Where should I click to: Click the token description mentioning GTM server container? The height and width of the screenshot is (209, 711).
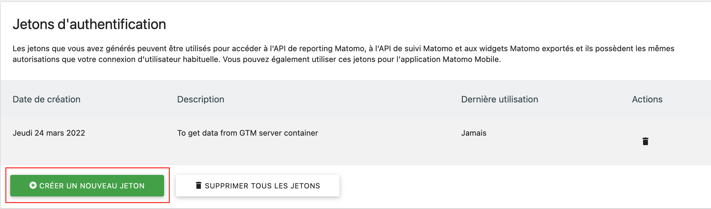click(248, 133)
